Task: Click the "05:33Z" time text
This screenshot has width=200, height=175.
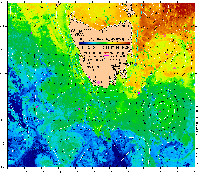Action: 80,35
